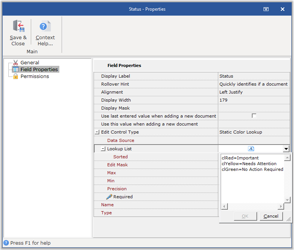The image size is (294, 250).
Task: Click the Display Width value 179
Action: 223,100
